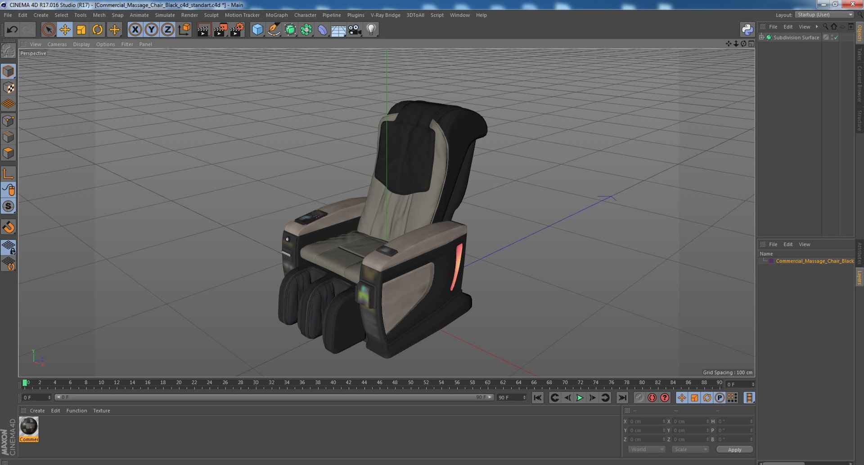Click the timeline range slider bar
Image resolution: width=864 pixels, height=465 pixels.
click(274, 397)
